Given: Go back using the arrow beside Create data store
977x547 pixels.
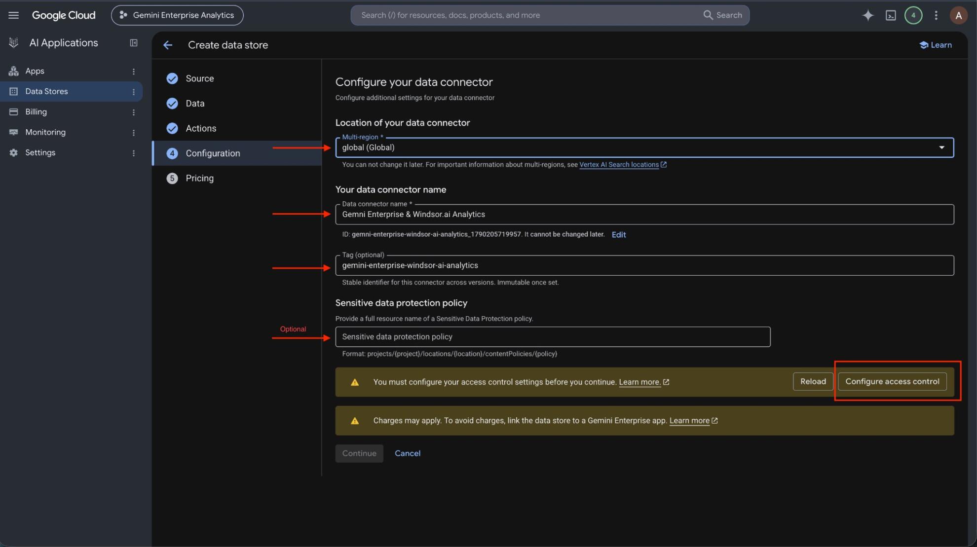Looking at the screenshot, I should tap(168, 45).
